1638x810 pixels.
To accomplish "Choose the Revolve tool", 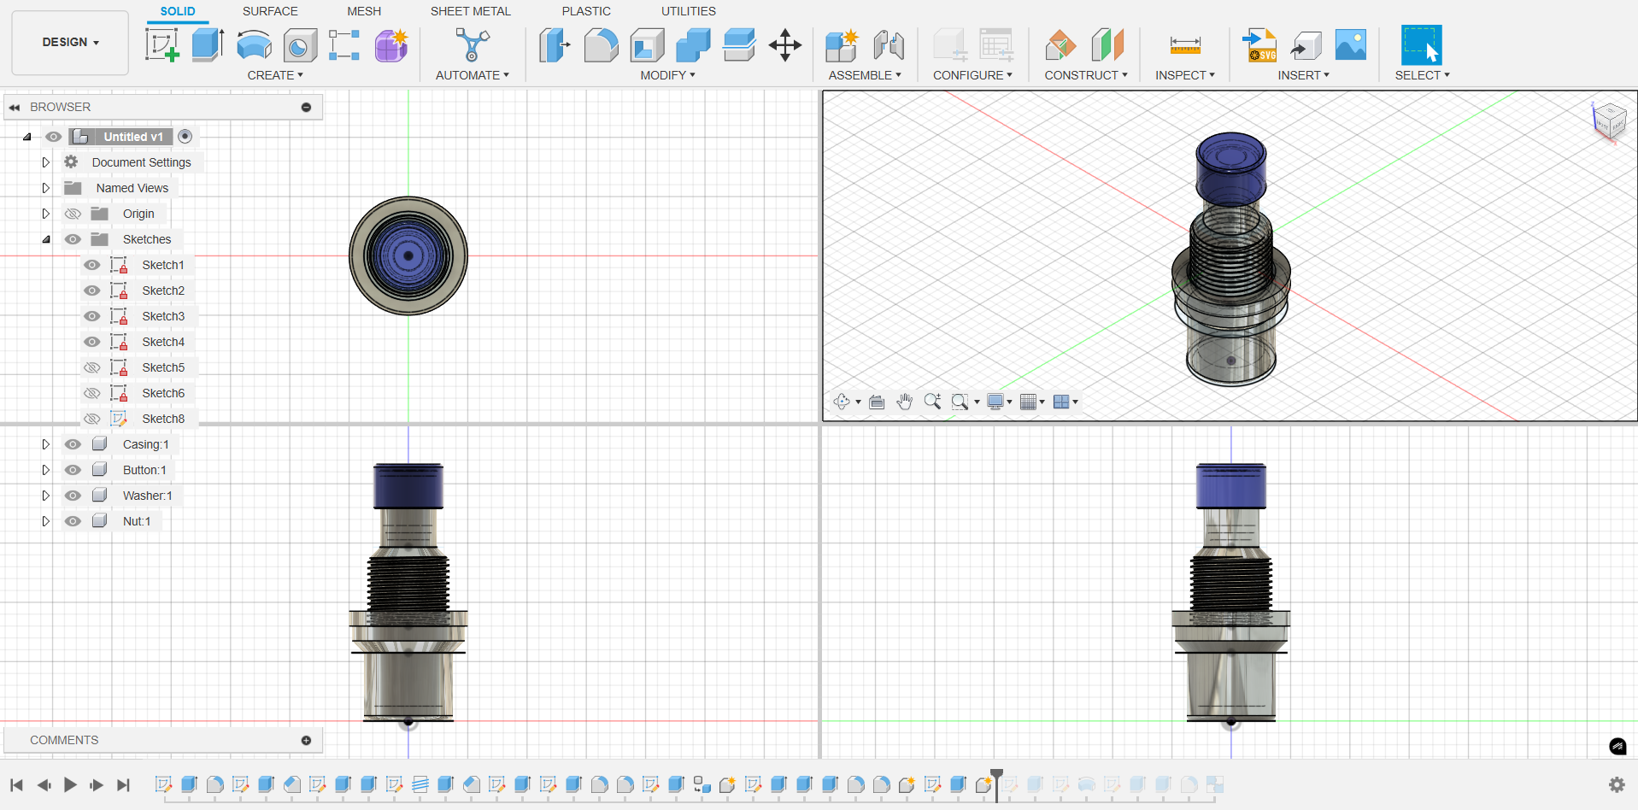I will 254,45.
